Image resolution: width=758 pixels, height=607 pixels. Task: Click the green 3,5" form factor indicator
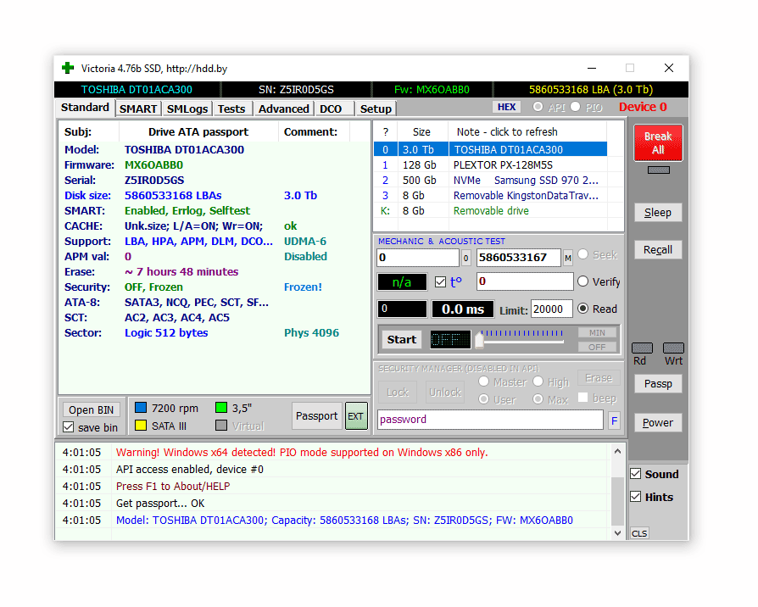[221, 408]
